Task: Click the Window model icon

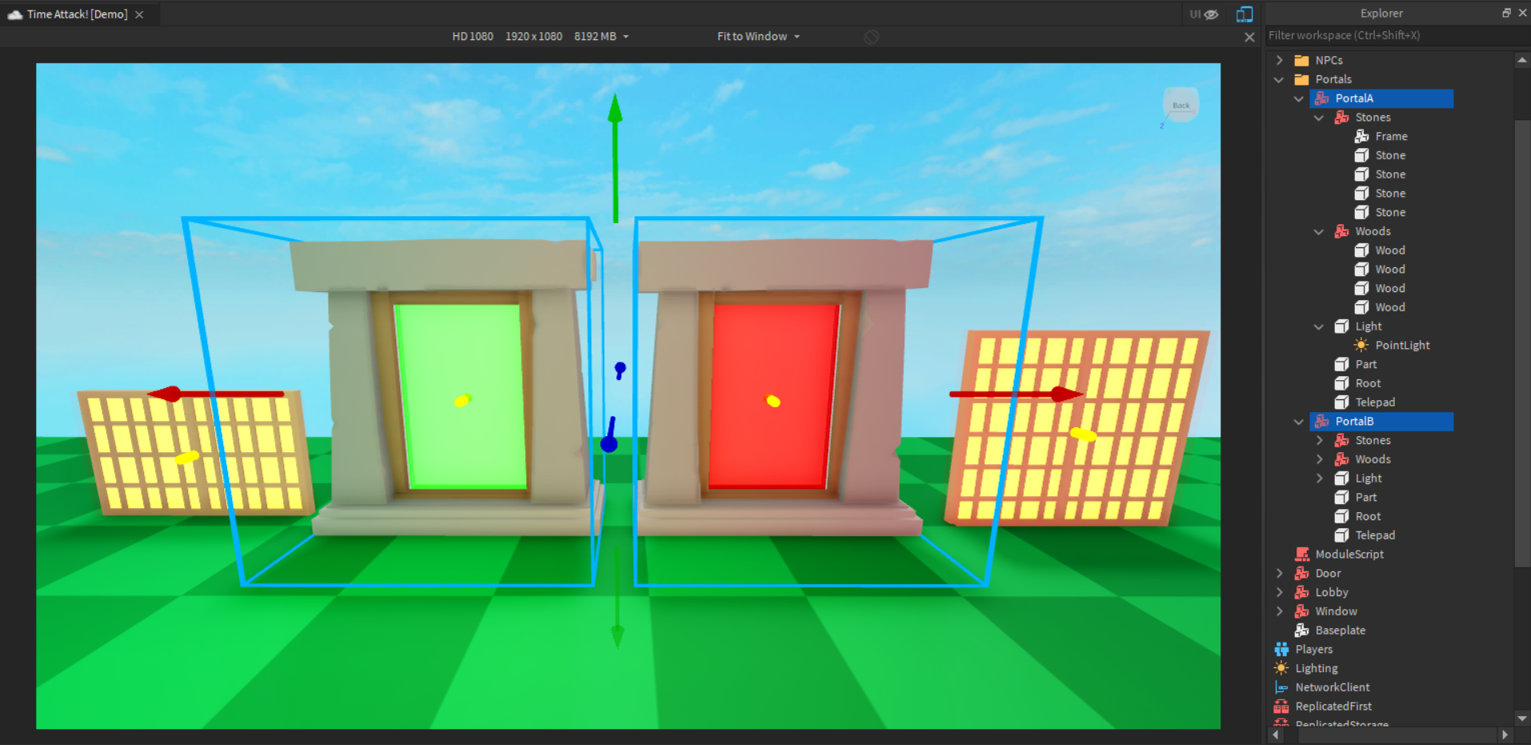Action: [1302, 611]
